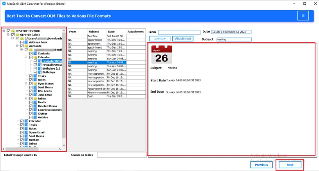
Task: Click the MacSonik app icon in title bar
Action: 4,4
